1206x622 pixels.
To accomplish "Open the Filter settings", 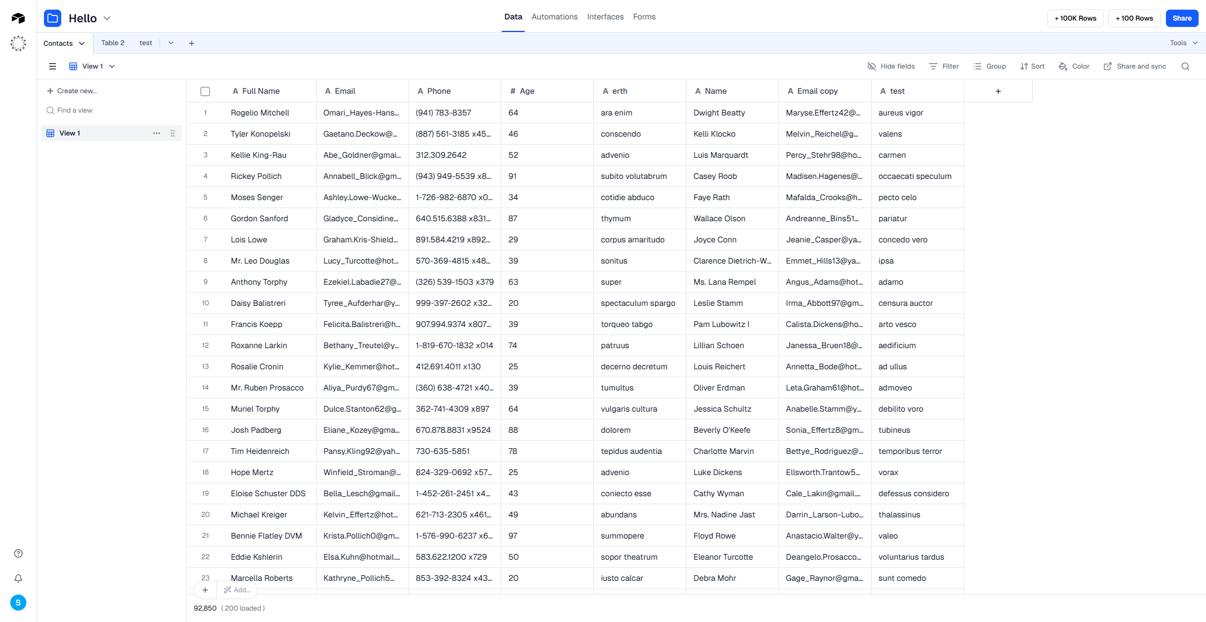I will 944,66.
